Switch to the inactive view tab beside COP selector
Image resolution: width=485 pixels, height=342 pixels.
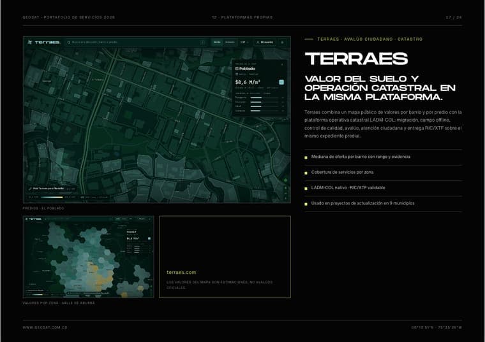click(230, 42)
